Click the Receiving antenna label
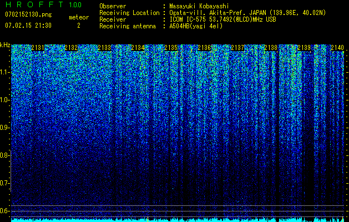 [x=128, y=26]
